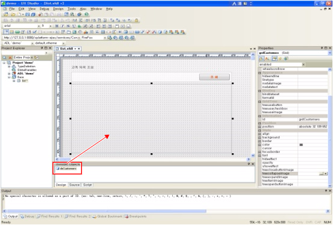Open the Design menu
This screenshot has width=333, height=225.
pos(58,9)
